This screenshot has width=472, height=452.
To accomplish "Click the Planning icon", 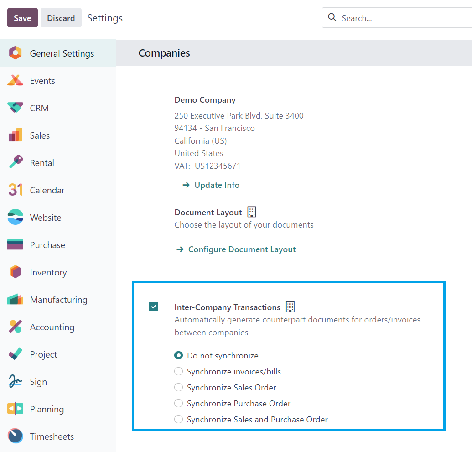I will (16, 409).
